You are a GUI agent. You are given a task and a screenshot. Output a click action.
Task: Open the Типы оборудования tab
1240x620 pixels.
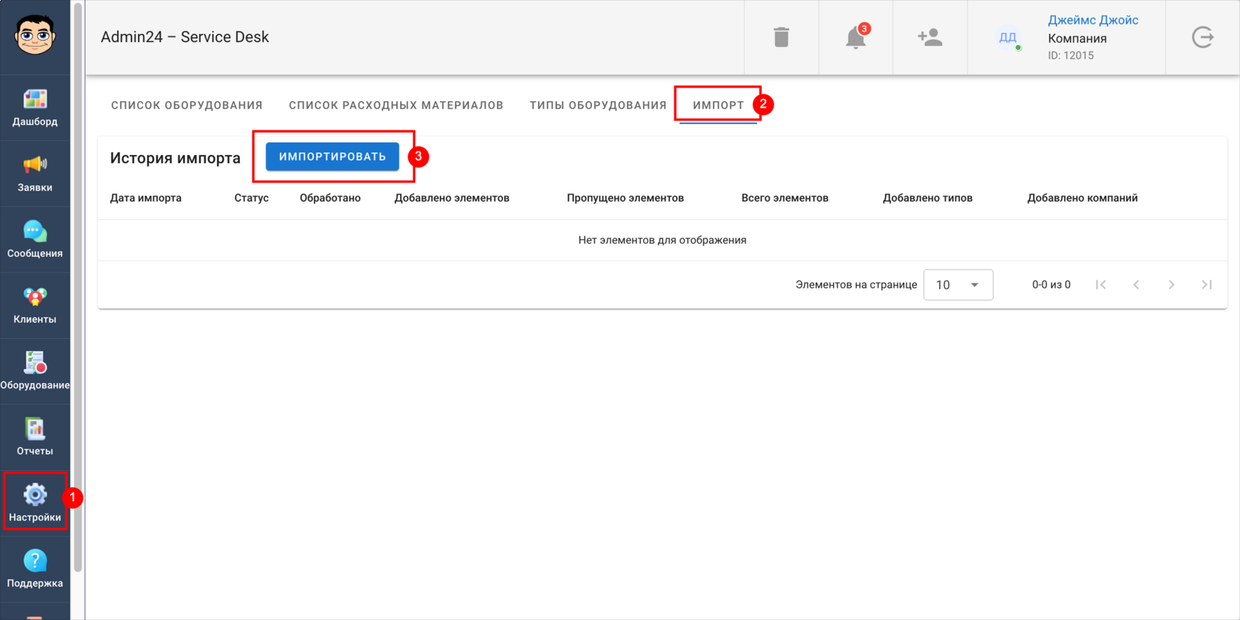click(x=598, y=105)
